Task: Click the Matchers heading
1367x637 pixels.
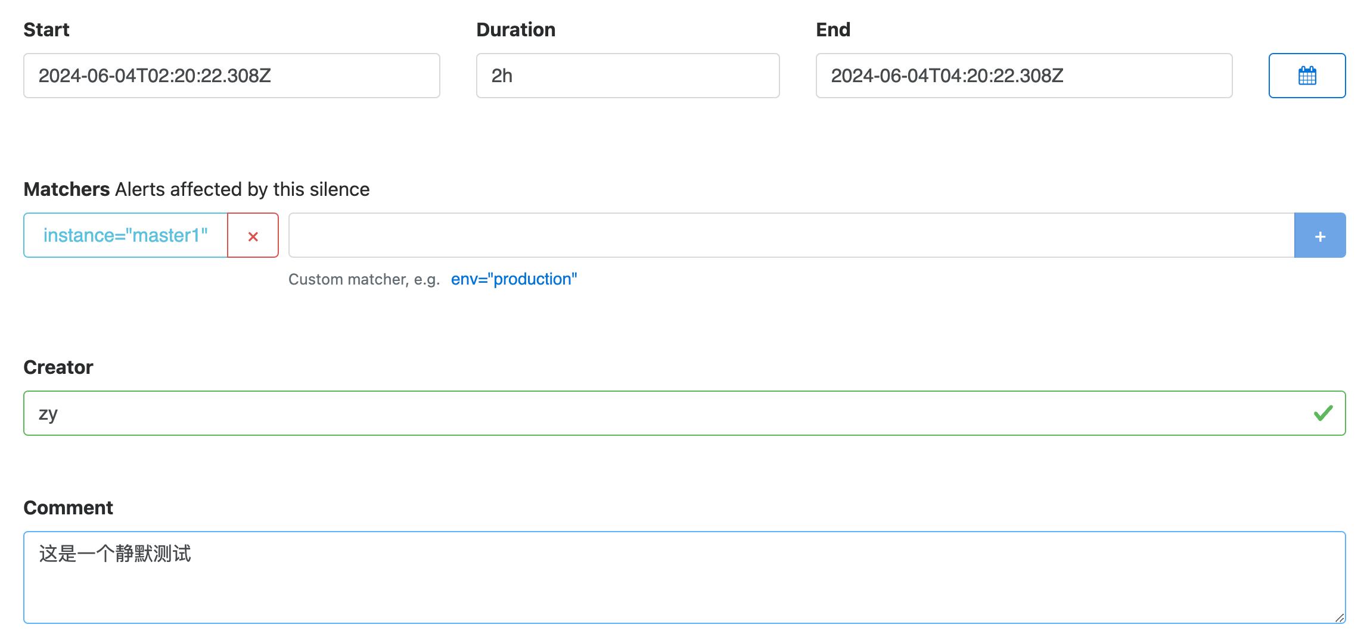Action: (67, 189)
